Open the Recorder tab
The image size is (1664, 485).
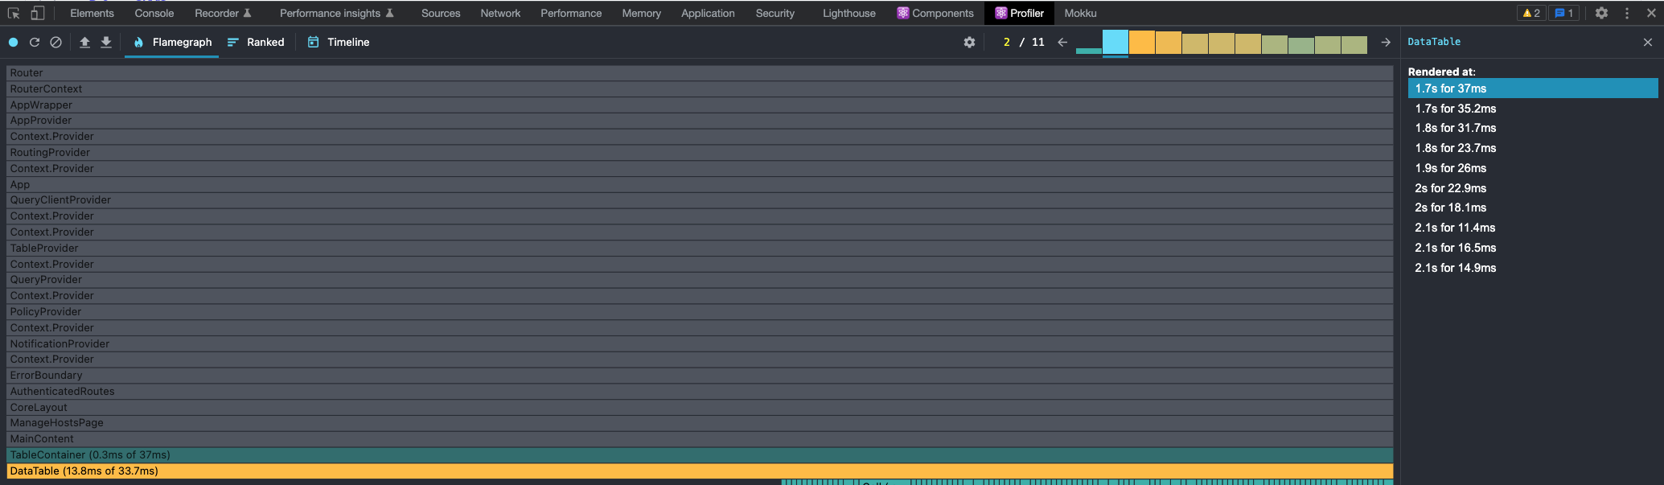point(223,13)
